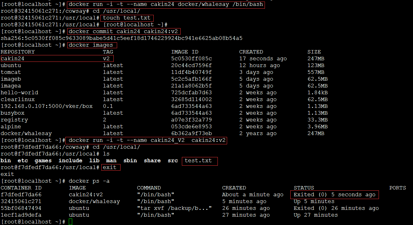Click the STATUS column header
The width and height of the screenshot is (413, 225).
[304, 188]
